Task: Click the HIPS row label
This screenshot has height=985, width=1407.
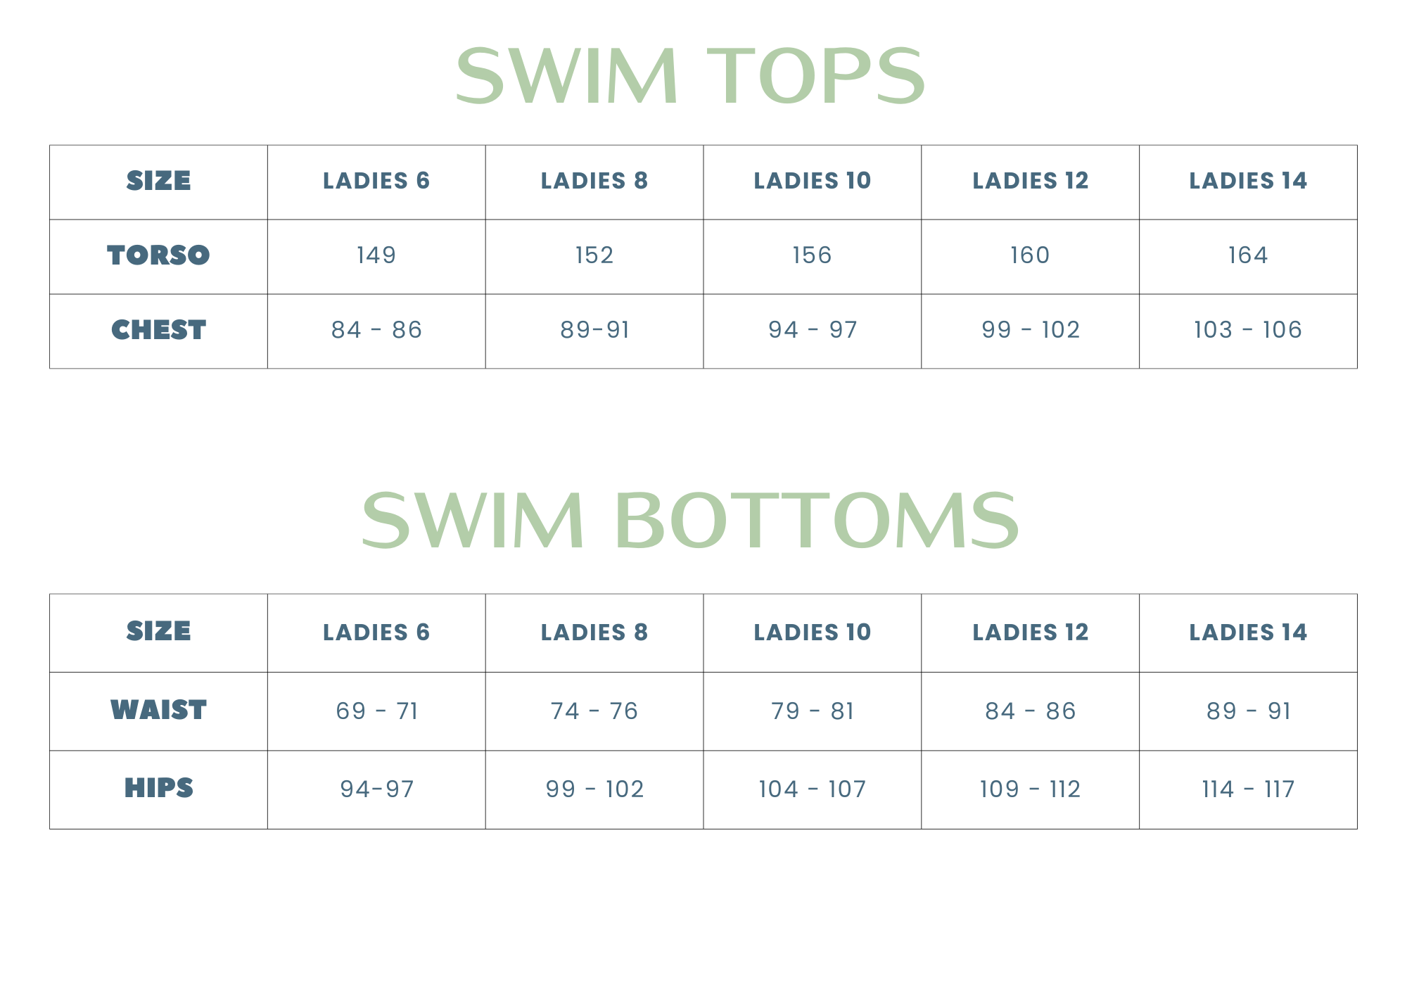Action: pos(158,789)
